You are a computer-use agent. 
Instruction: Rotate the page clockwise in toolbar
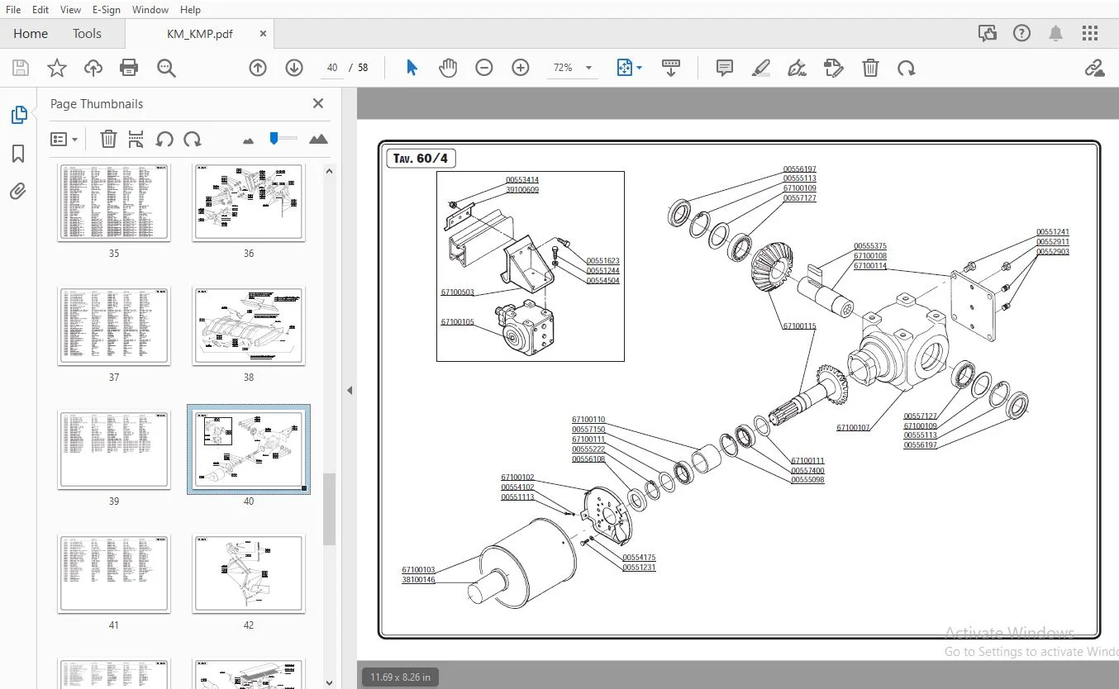pyautogui.click(x=907, y=68)
